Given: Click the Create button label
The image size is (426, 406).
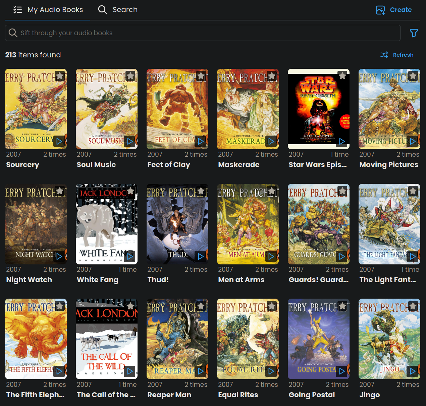Looking at the screenshot, I should pos(401,10).
